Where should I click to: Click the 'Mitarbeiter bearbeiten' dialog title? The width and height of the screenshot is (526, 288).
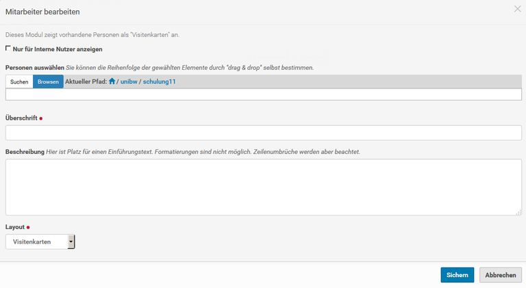[x=42, y=12]
